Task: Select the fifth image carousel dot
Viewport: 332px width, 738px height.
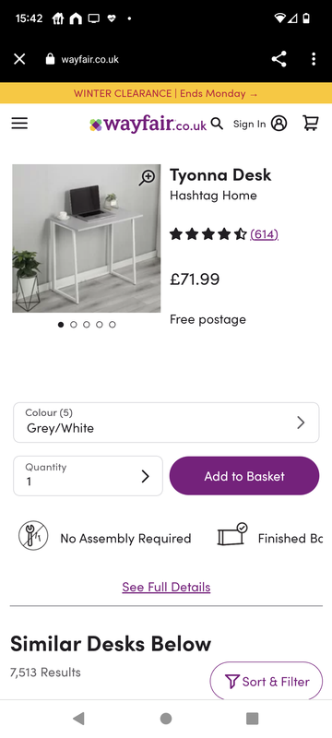Action: (x=113, y=325)
